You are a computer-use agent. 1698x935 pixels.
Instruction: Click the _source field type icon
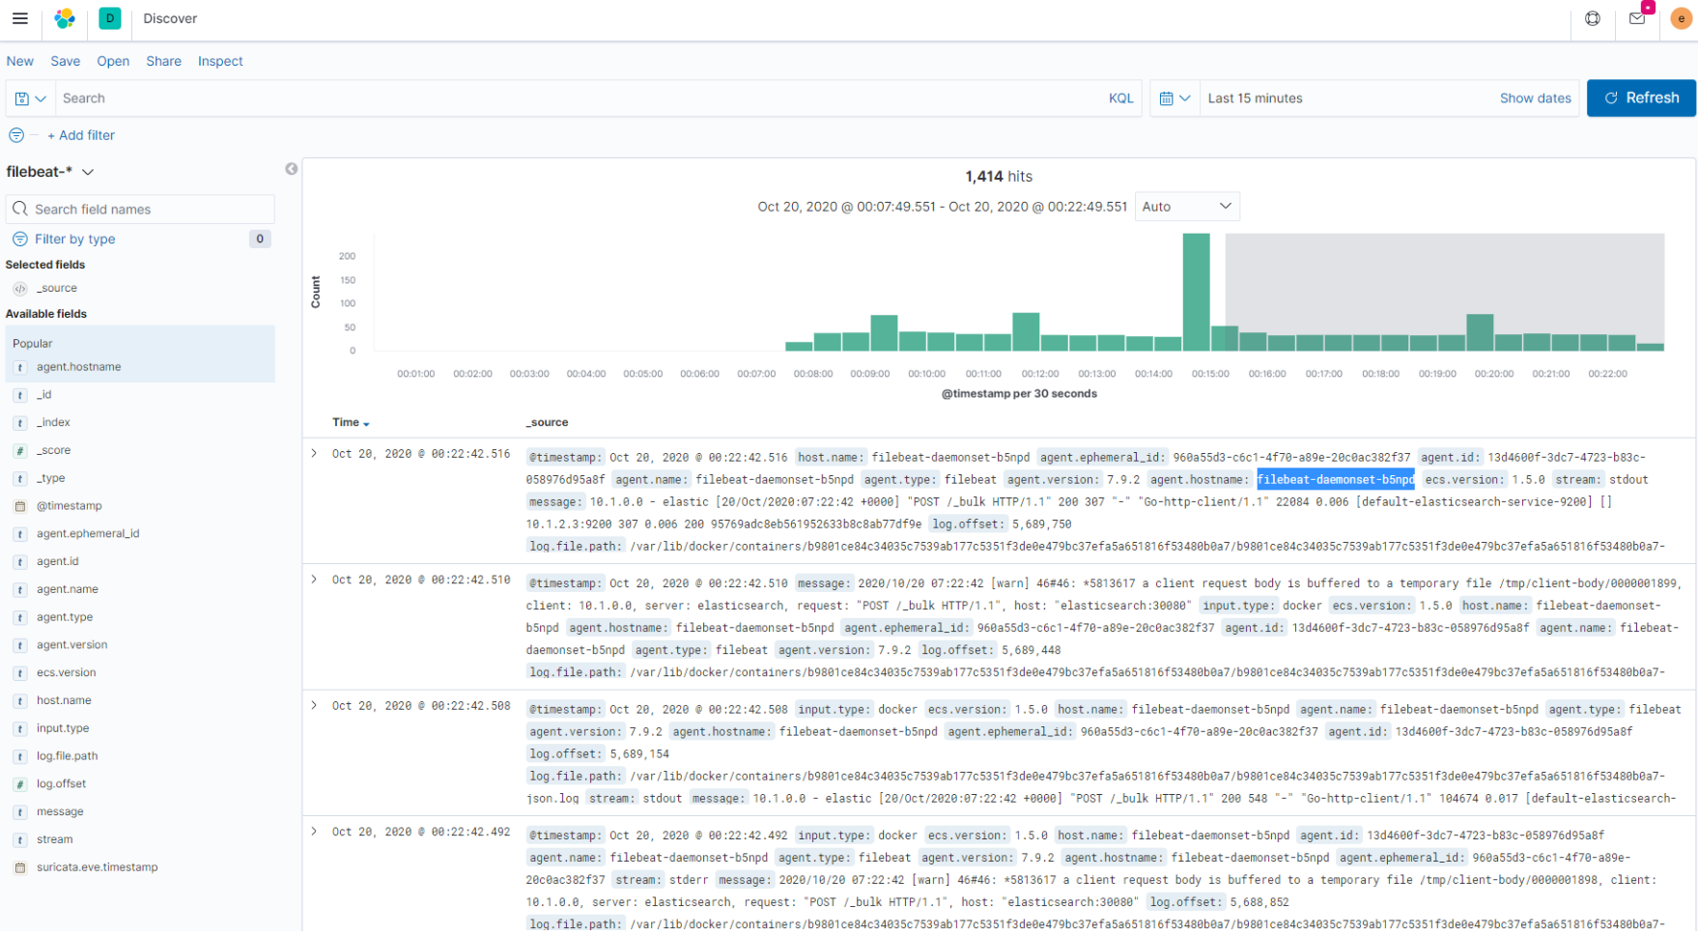19,288
